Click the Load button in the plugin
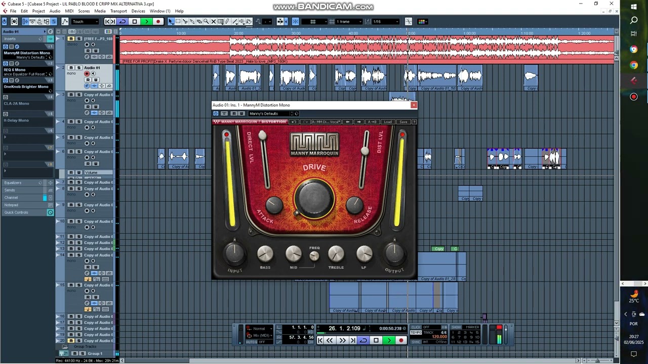 387,122
